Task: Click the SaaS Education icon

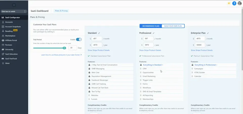Action: click(3, 54)
